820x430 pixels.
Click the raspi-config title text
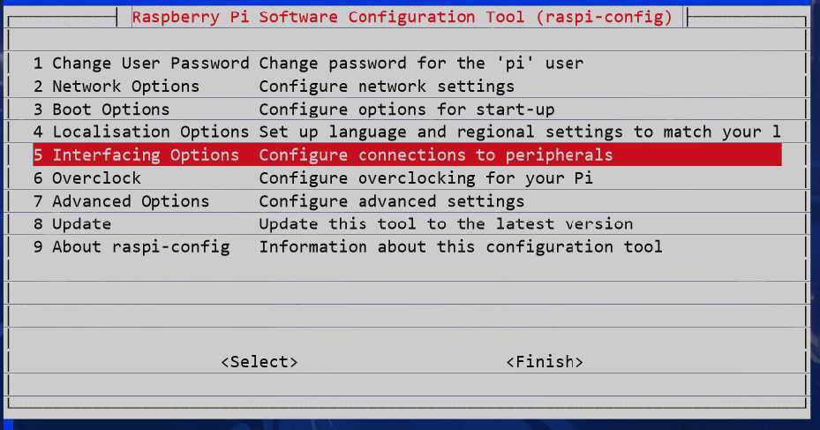point(402,17)
